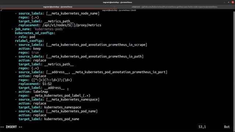The width and height of the screenshot is (235, 132).
Task: Click target_label: kubernetes_pod_name line
Action: coord(49,119)
